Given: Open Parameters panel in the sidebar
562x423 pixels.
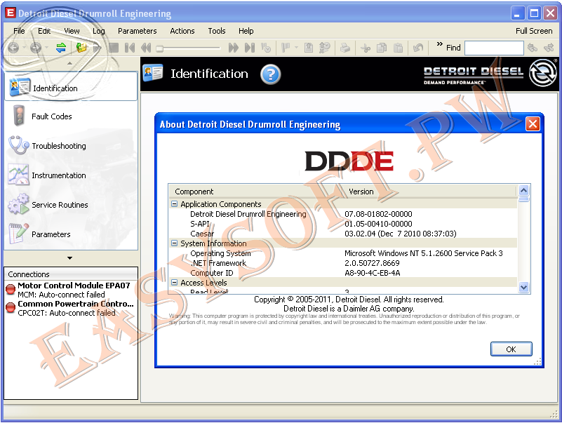Looking at the screenshot, I should [71, 234].
